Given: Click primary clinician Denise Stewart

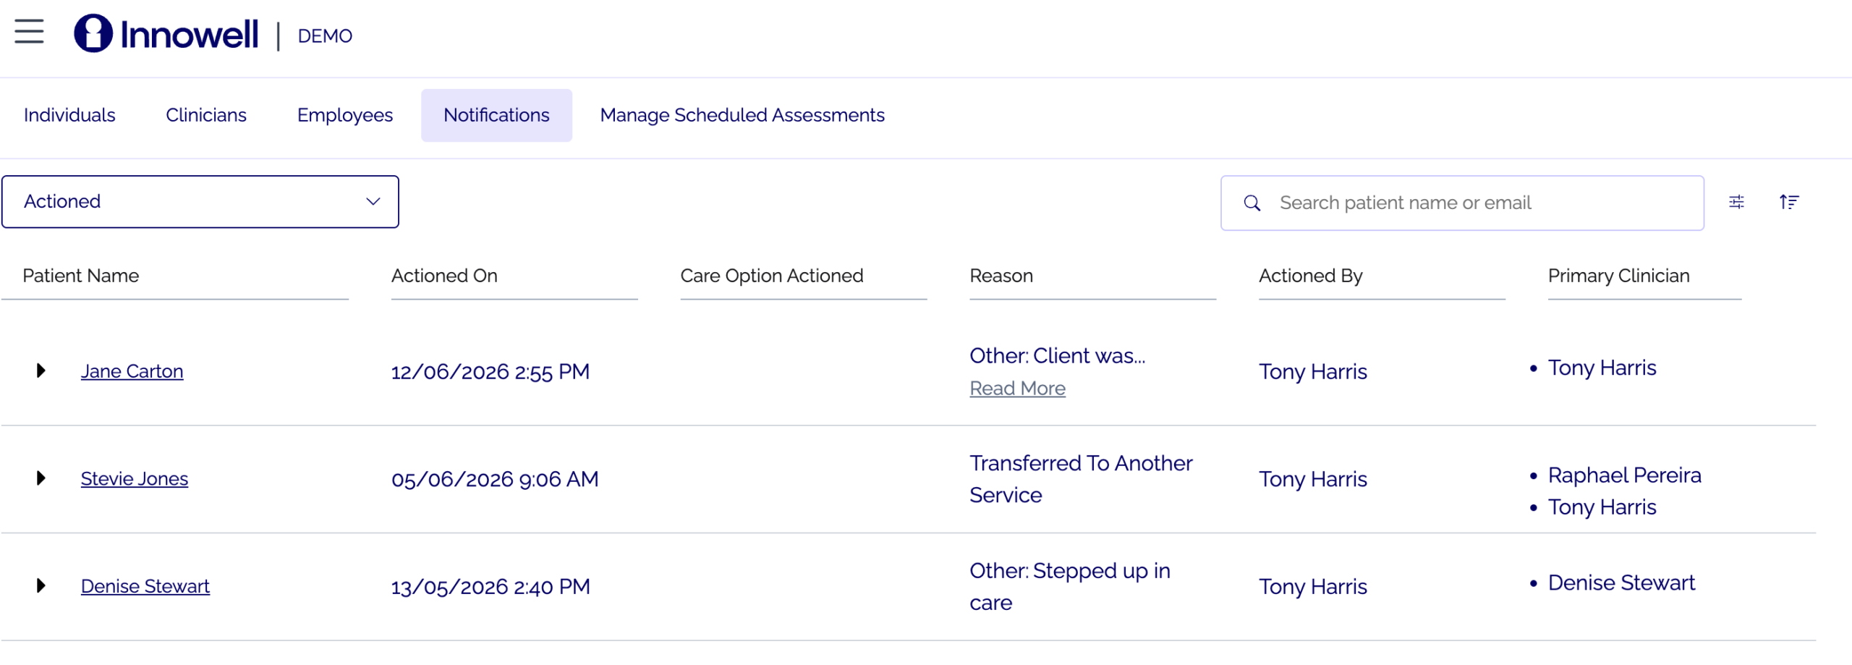Looking at the screenshot, I should [x=1621, y=583].
